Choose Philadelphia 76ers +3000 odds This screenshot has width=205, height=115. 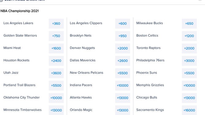click(x=189, y=61)
